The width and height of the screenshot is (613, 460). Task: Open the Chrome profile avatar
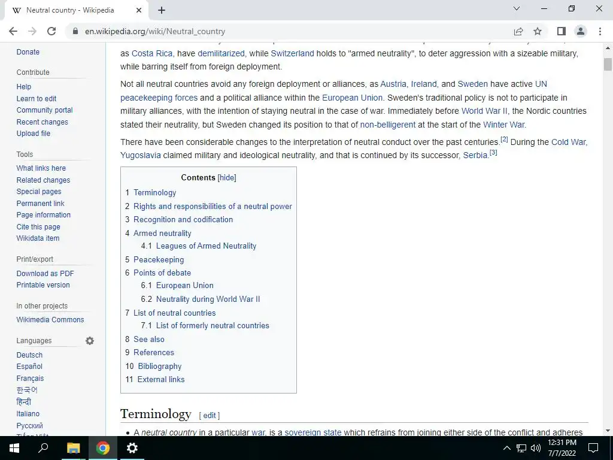[x=581, y=31]
